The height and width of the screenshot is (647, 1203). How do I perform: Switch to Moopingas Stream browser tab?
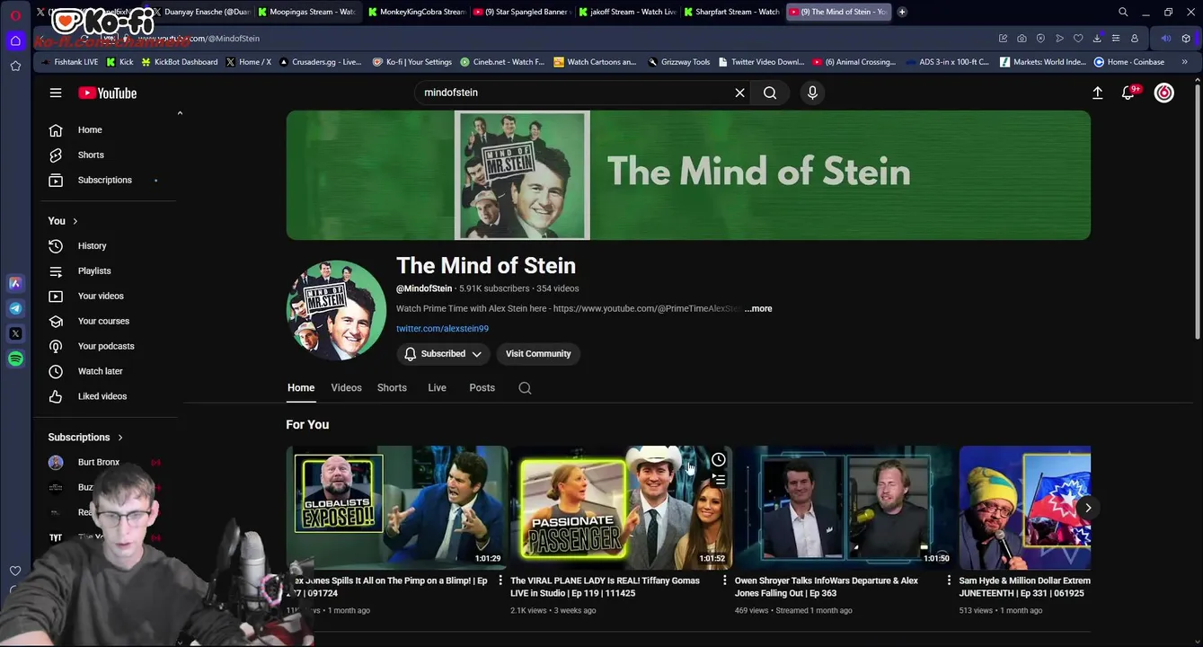click(x=306, y=12)
